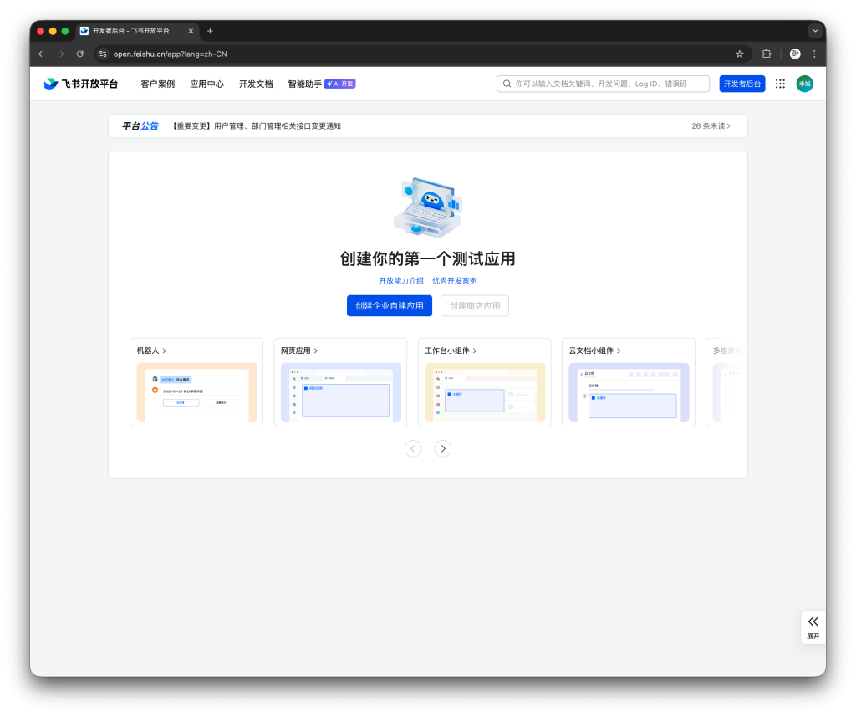Click the AI开发 badge beside 智能助手
The image size is (856, 716).
[x=342, y=84]
